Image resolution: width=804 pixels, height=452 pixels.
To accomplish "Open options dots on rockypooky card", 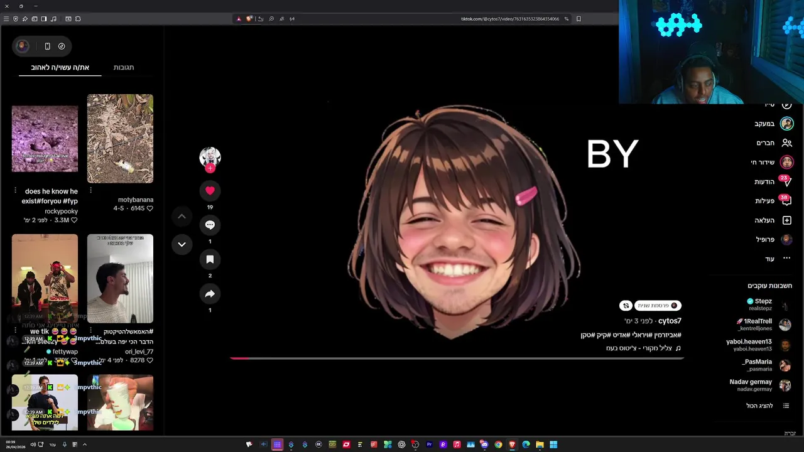I will coord(15,190).
